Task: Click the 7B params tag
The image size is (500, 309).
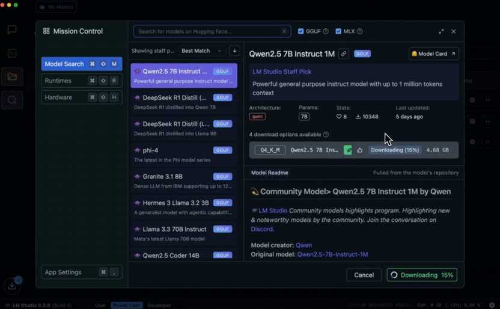Action: tap(304, 117)
